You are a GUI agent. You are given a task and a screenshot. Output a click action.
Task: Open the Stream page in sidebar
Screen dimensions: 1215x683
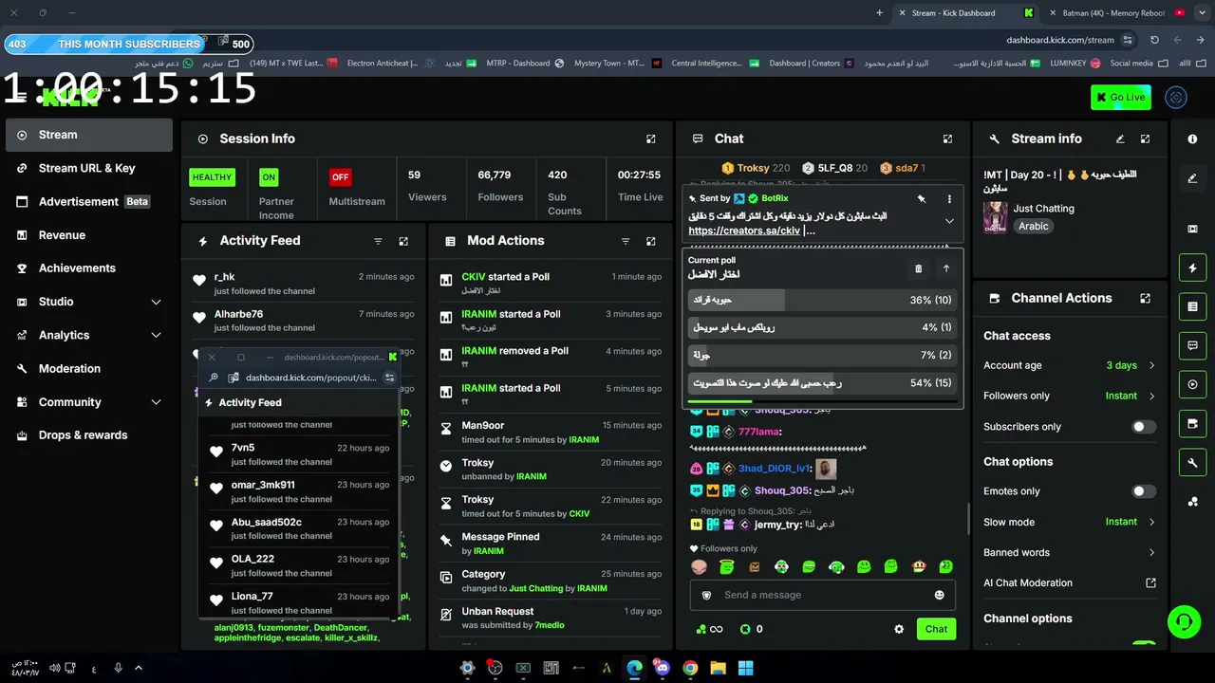[89, 135]
